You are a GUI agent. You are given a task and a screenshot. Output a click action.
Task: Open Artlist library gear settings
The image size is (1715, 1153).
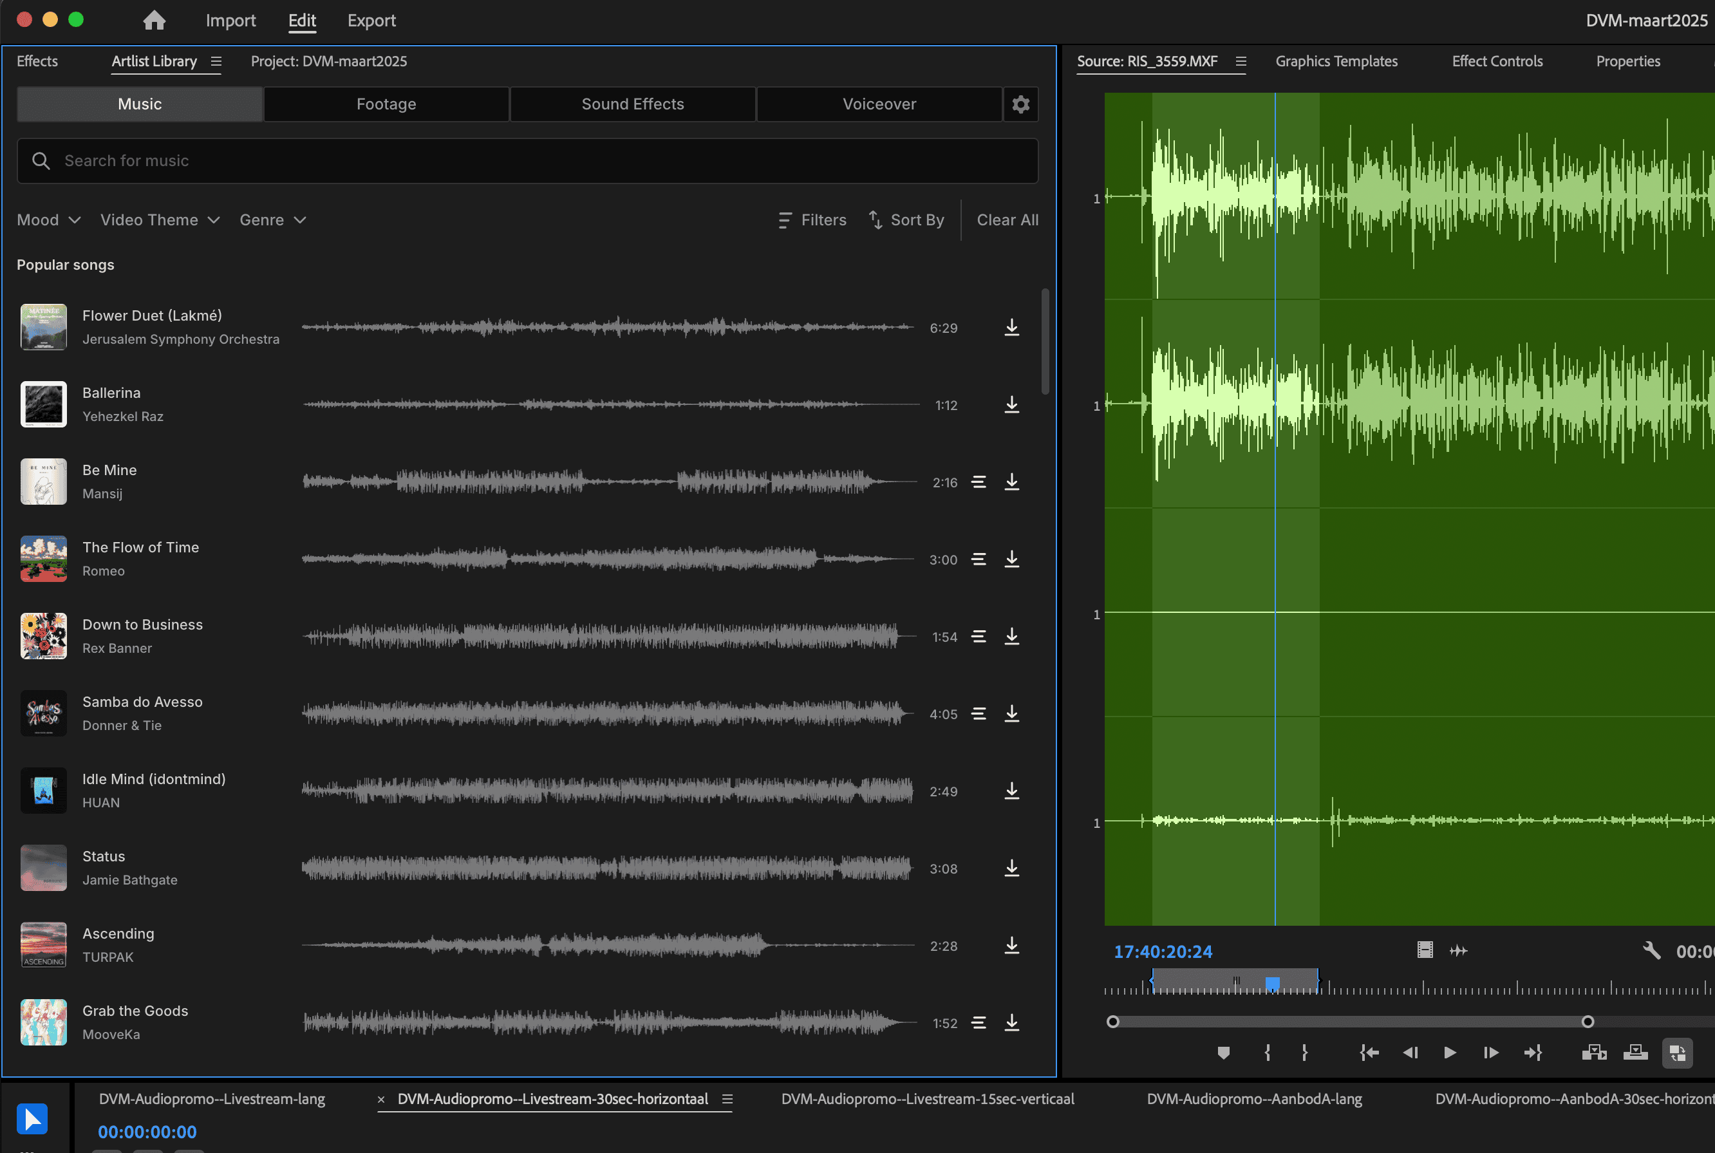coord(1020,104)
